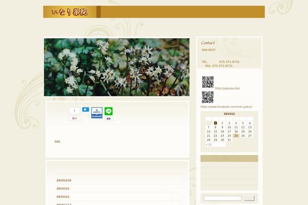Image resolution: width=308 pixels, height=205 pixels.
Task: Click the 580 text in article
Action: coord(57,141)
